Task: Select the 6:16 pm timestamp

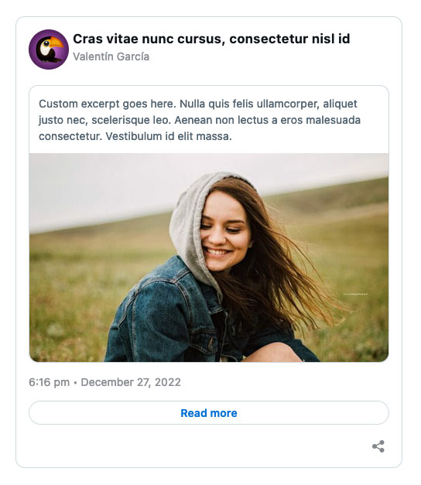Action: click(x=50, y=382)
